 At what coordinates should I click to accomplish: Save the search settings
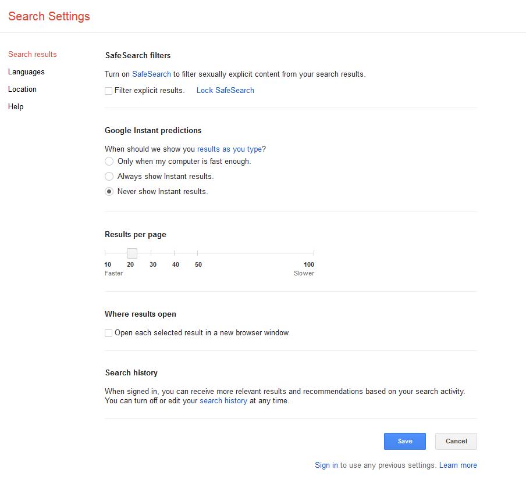click(x=405, y=441)
